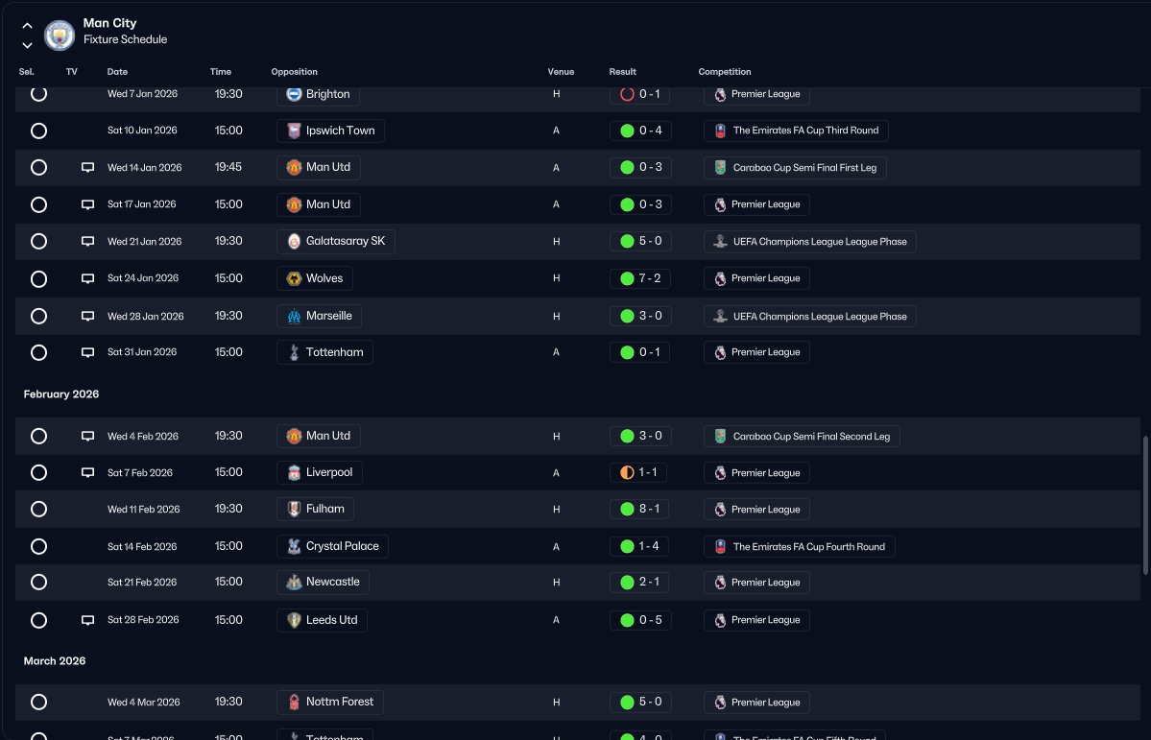The image size is (1151, 740).
Task: Sort fixtures by Date column header
Action: (117, 72)
